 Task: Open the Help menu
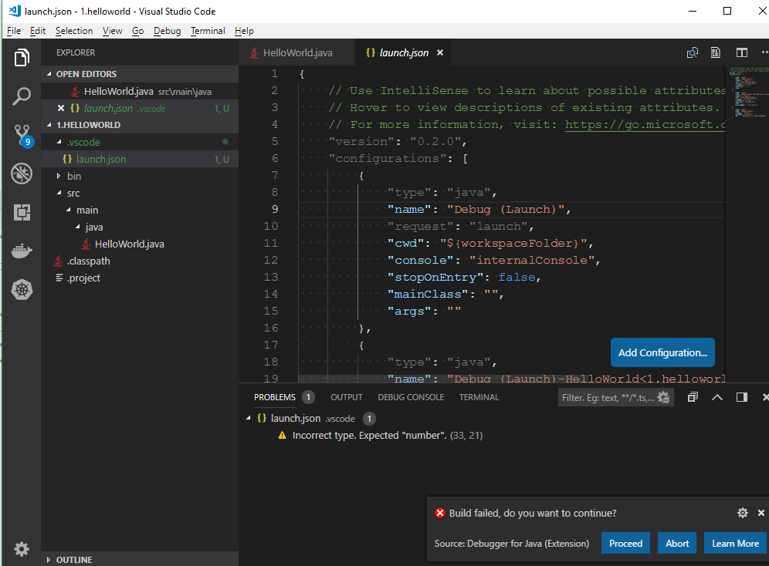pyautogui.click(x=244, y=31)
